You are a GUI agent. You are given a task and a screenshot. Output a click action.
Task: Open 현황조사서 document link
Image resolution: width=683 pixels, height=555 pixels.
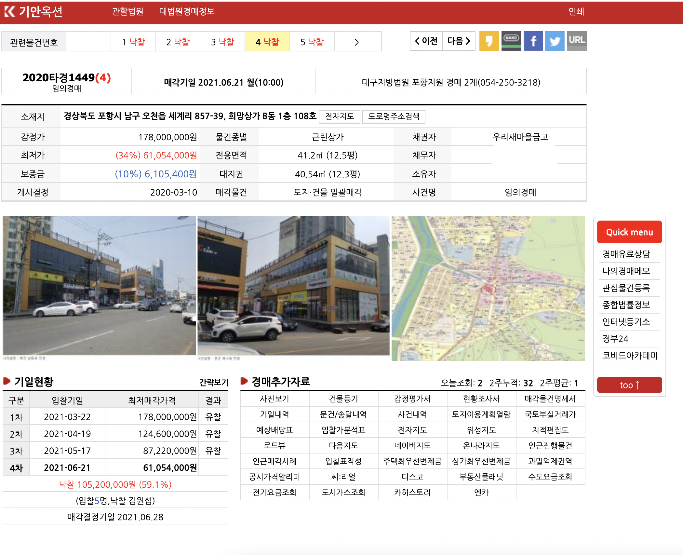pyautogui.click(x=481, y=399)
